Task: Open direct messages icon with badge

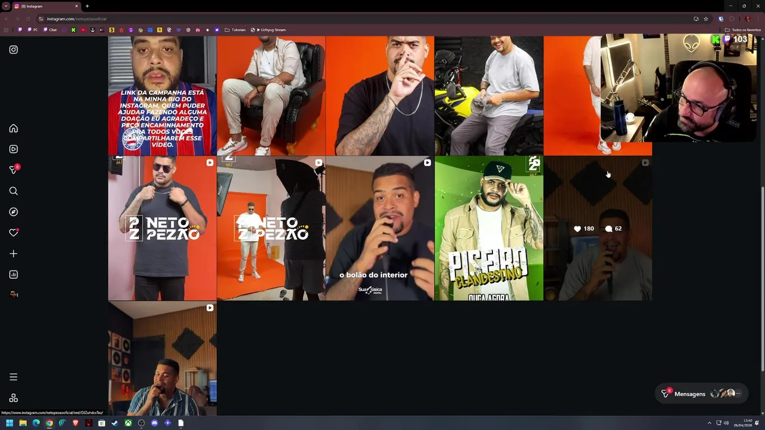Action: [14, 170]
